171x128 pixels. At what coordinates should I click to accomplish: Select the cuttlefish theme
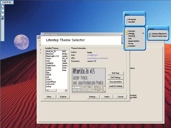tap(50, 63)
